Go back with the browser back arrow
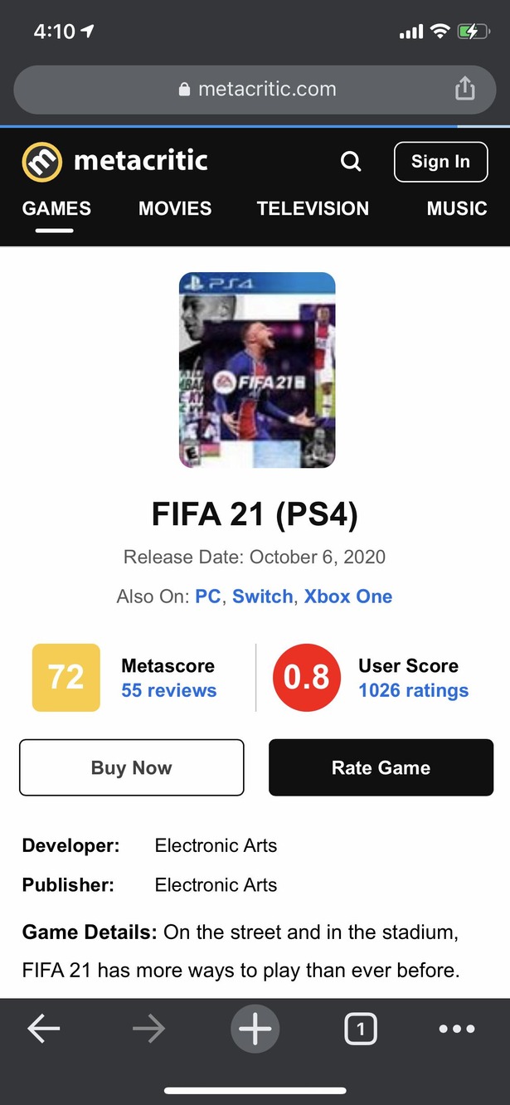510x1105 pixels. click(x=43, y=1030)
